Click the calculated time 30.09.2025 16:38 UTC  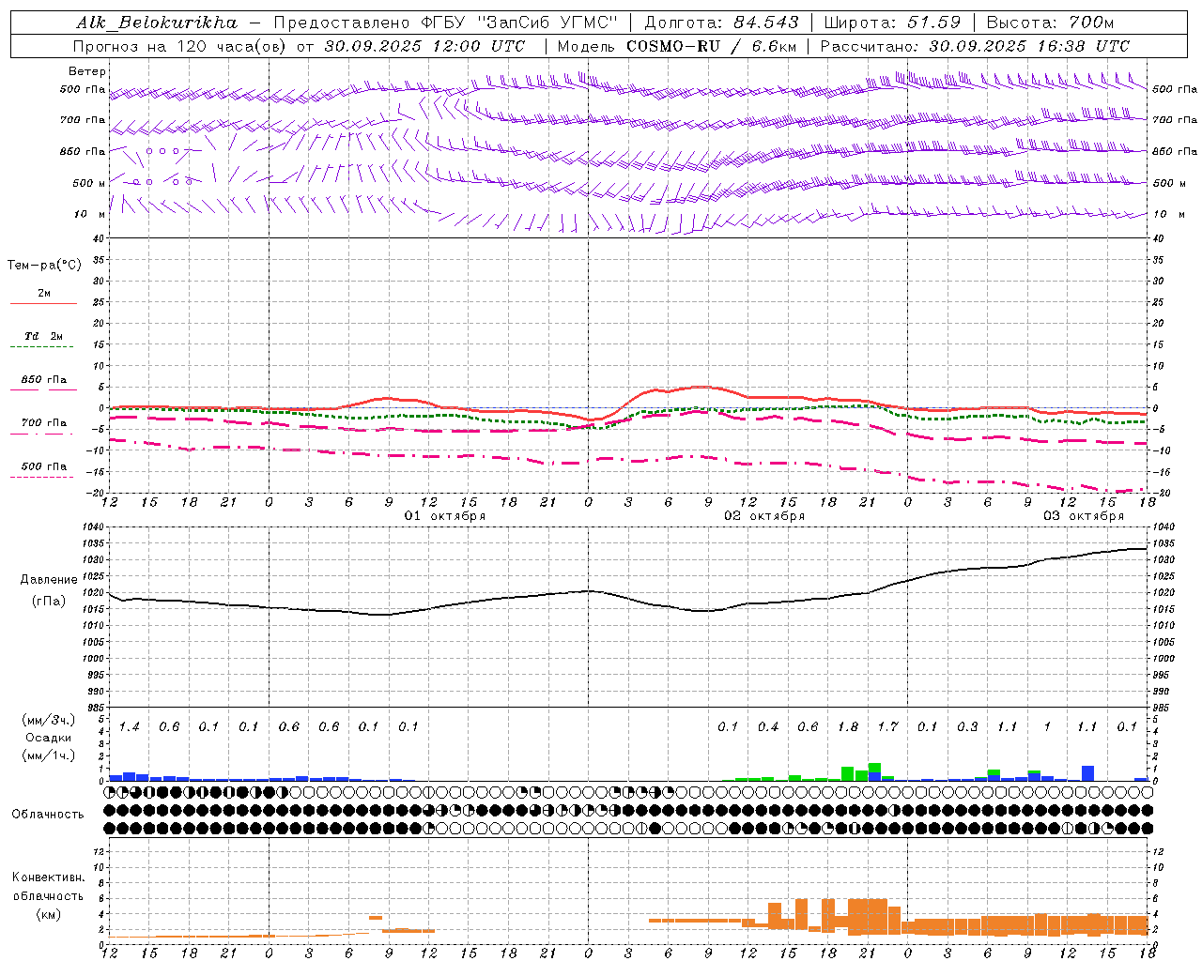[1029, 46]
